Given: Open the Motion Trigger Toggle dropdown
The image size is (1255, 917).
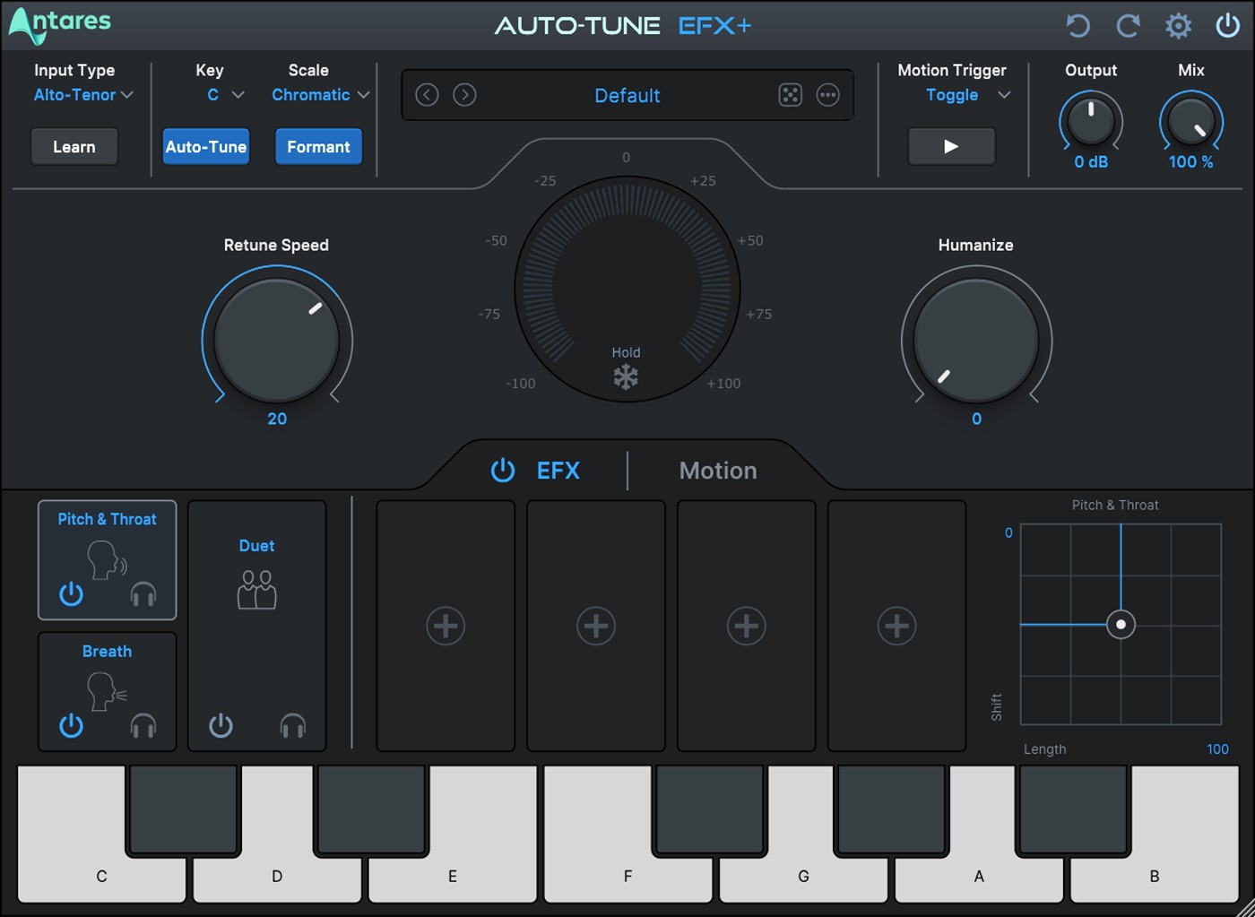Looking at the screenshot, I should coord(967,95).
